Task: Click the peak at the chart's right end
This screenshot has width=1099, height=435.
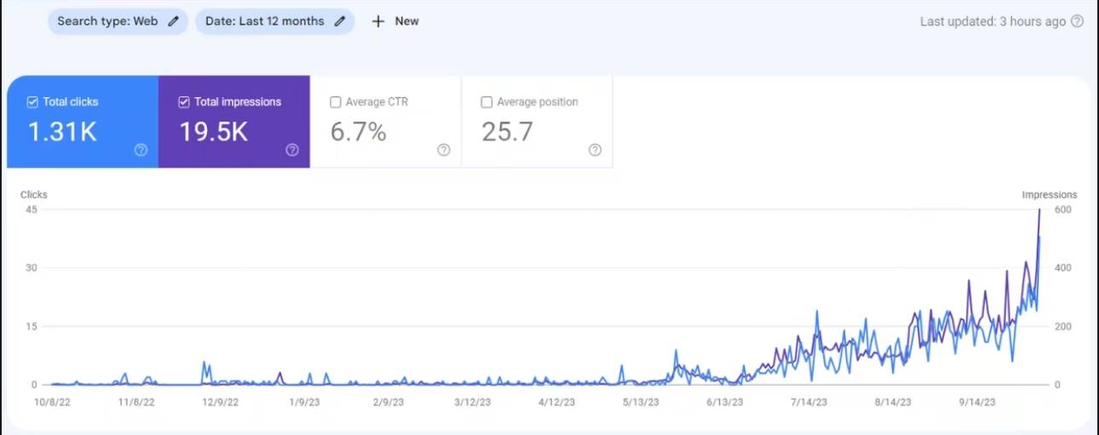Action: [x=1039, y=210]
